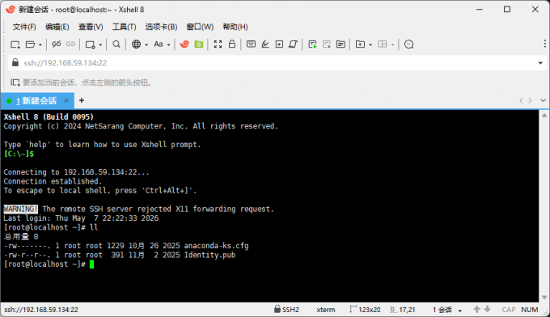550x317 pixels.
Task: Expand the tab group dropdown arrow
Action: pyautogui.click(x=370, y=44)
